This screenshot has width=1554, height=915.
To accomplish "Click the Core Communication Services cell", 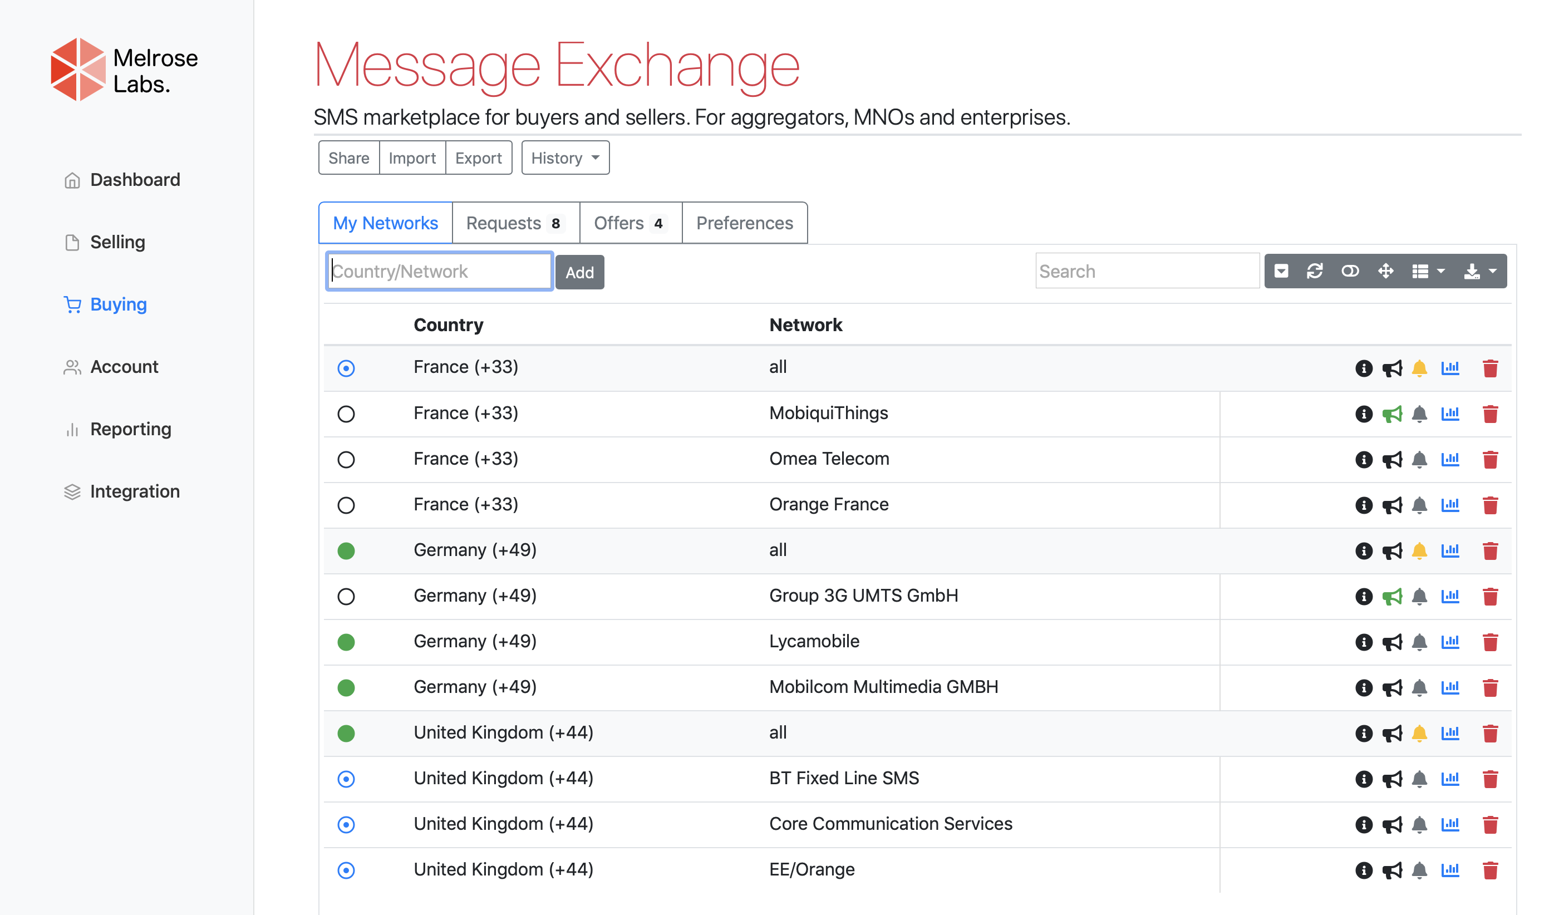I will (x=891, y=824).
